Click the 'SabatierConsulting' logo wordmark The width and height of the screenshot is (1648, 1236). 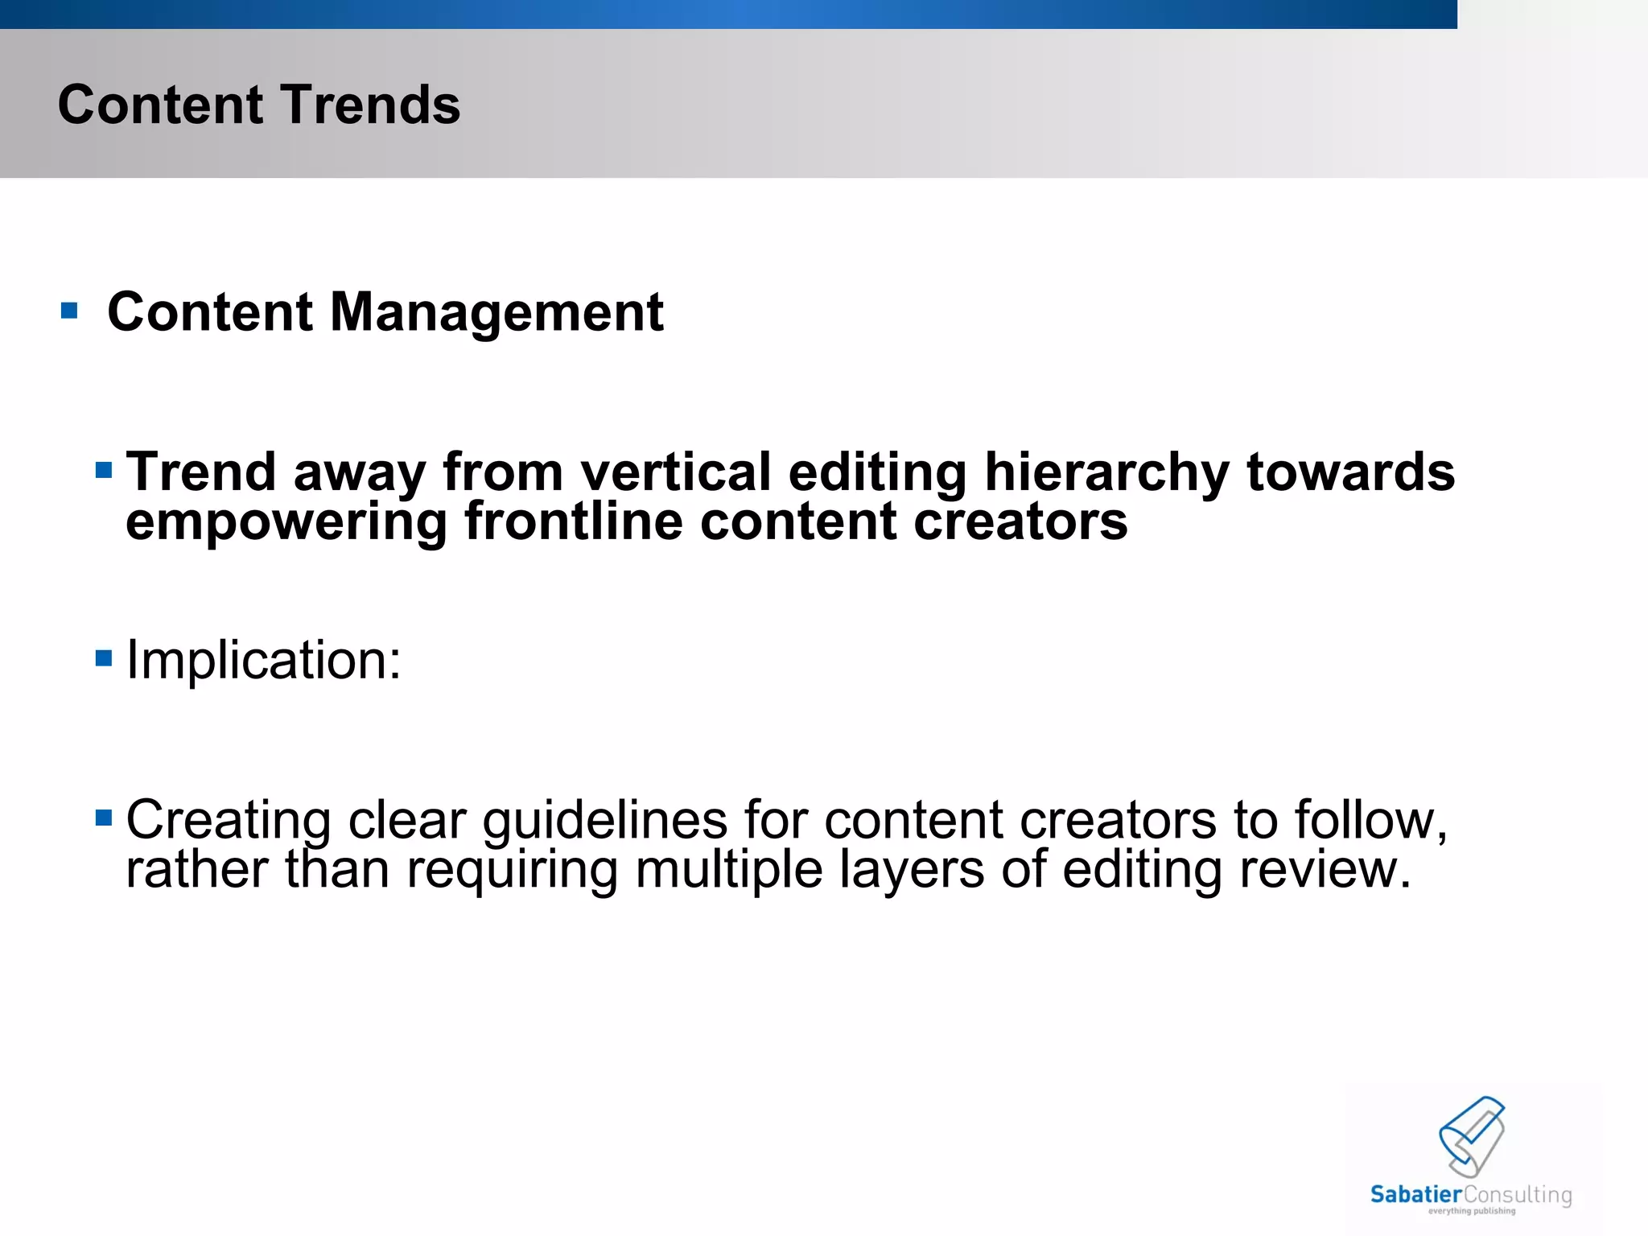(x=1471, y=1194)
